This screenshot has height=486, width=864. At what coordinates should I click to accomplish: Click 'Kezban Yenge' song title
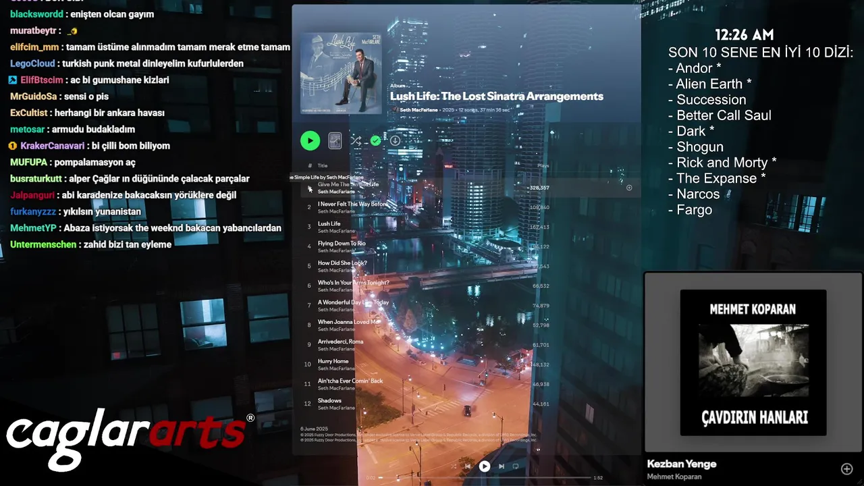(682, 464)
